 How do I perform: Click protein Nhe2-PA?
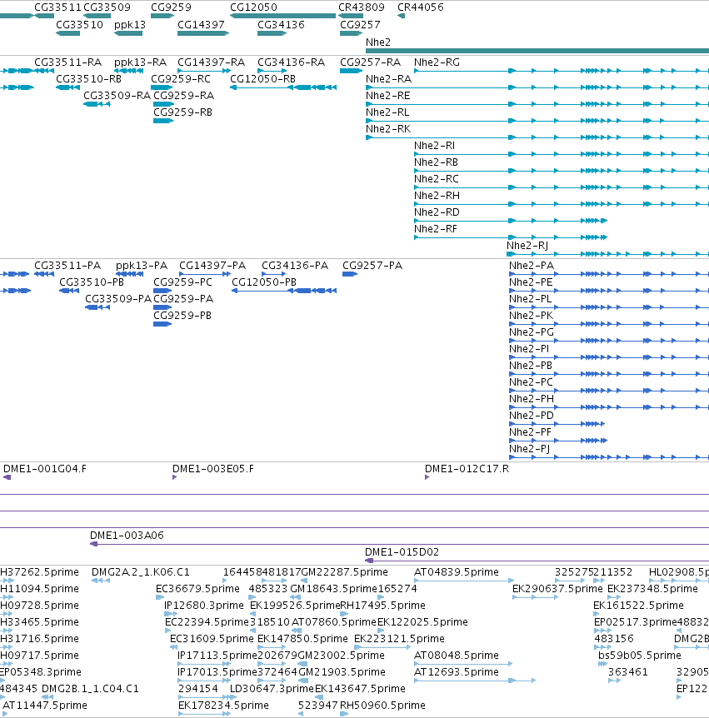(x=532, y=266)
